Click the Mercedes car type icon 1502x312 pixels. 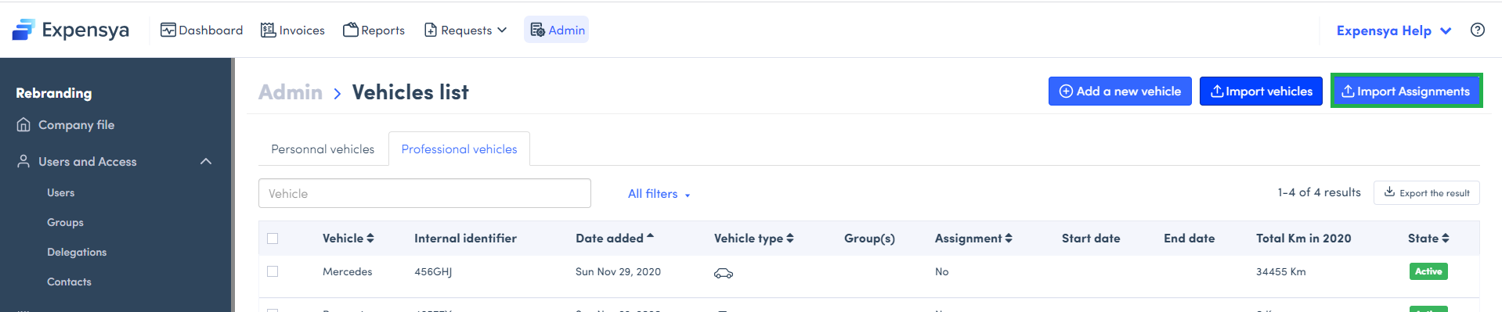pyautogui.click(x=724, y=273)
